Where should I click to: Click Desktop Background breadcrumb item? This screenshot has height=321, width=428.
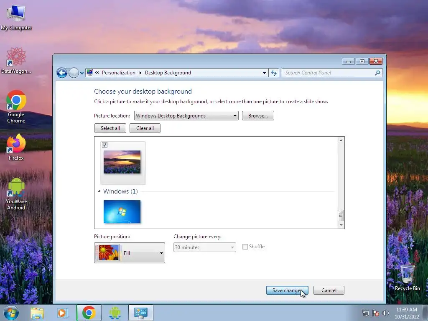(168, 73)
